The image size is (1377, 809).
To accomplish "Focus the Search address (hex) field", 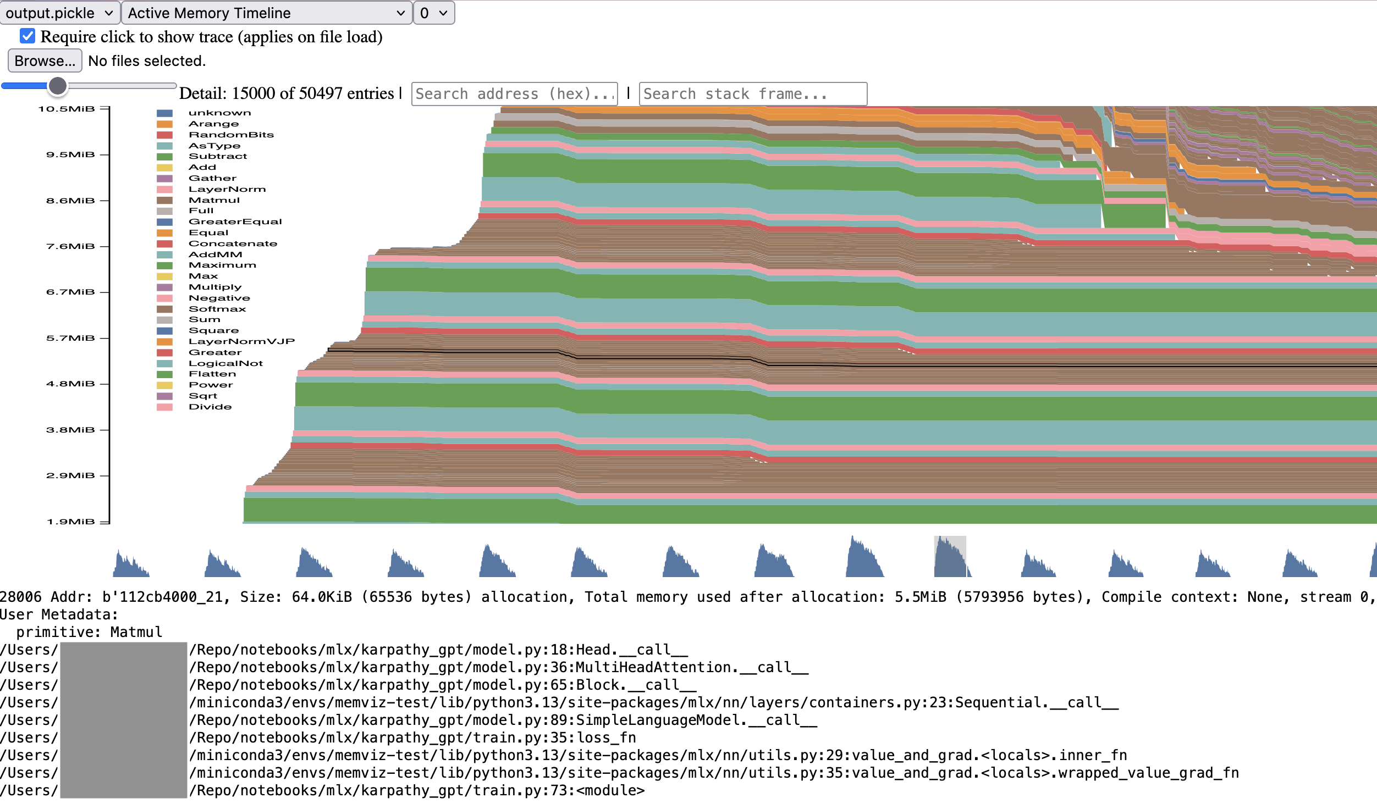I will [x=514, y=94].
